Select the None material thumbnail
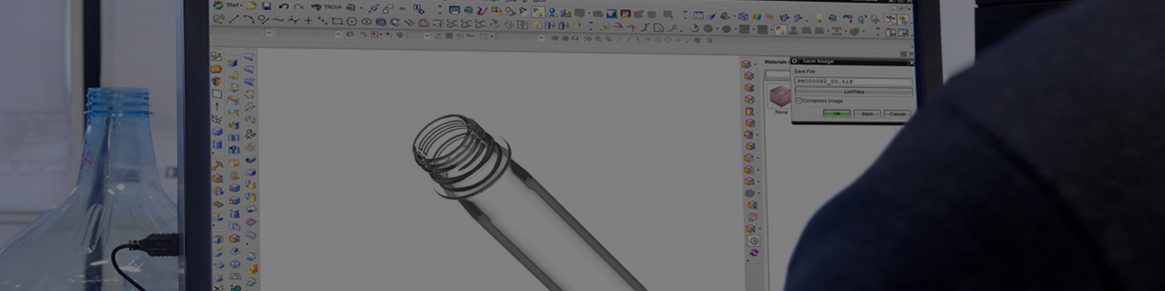Screen dimensions: 1165x291 pos(780,97)
